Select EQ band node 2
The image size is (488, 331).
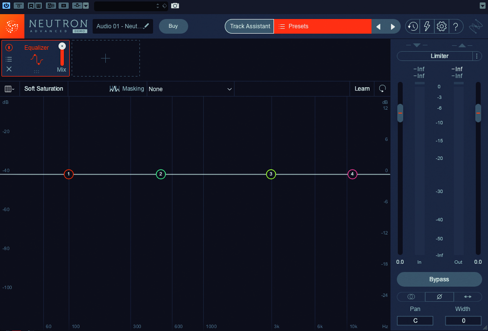pyautogui.click(x=160, y=174)
